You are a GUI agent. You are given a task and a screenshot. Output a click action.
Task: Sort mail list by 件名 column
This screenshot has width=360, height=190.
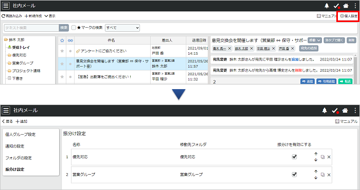112,40
